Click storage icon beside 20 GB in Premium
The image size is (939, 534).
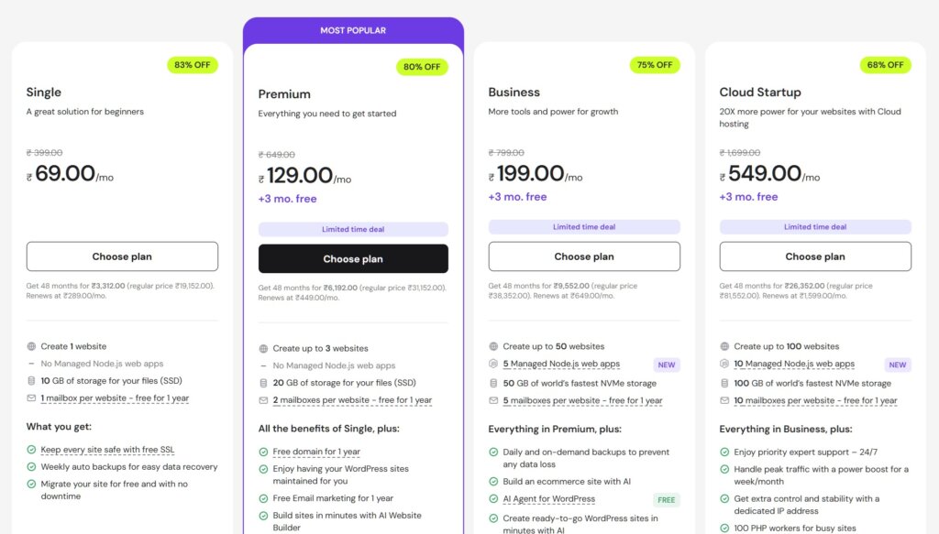264,384
